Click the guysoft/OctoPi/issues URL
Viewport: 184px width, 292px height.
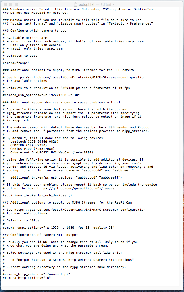click(76, 188)
